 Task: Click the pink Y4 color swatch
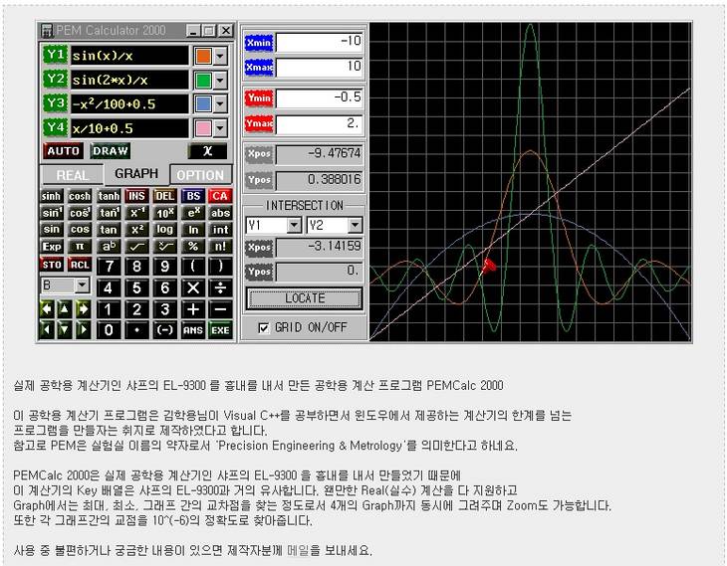[203, 128]
